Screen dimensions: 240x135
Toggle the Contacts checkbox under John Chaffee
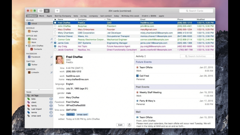[31, 49]
